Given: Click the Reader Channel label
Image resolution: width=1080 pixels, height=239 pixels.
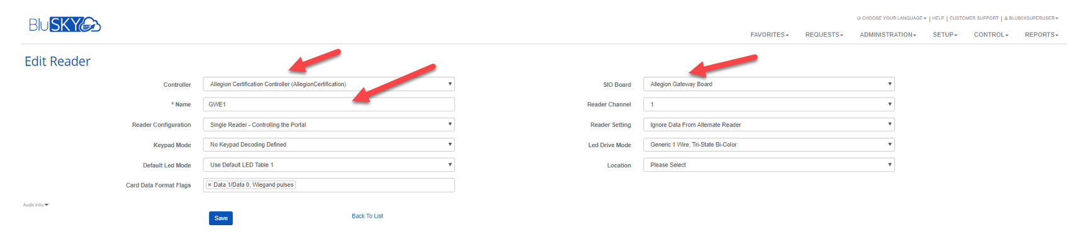Looking at the screenshot, I should (609, 104).
